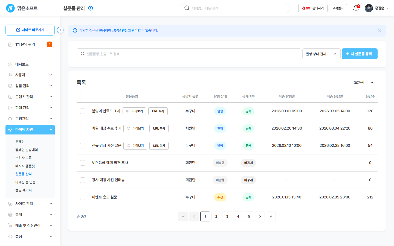Click the 맑은소프트 logo icon
This screenshot has width=394, height=246.
[10, 8]
